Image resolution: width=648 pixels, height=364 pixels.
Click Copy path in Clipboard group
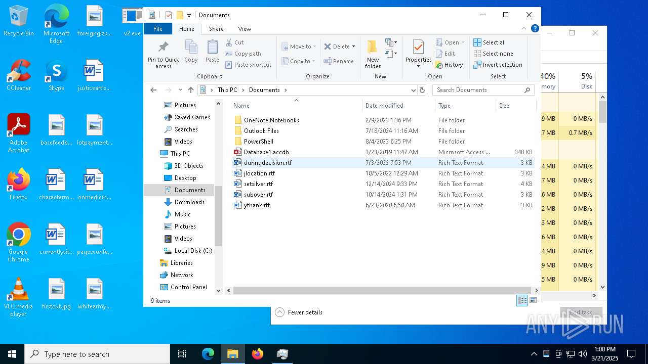tap(243, 54)
